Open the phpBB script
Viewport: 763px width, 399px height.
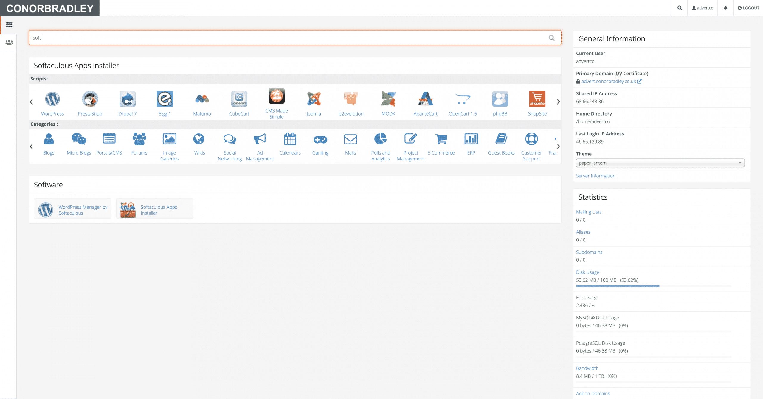500,103
